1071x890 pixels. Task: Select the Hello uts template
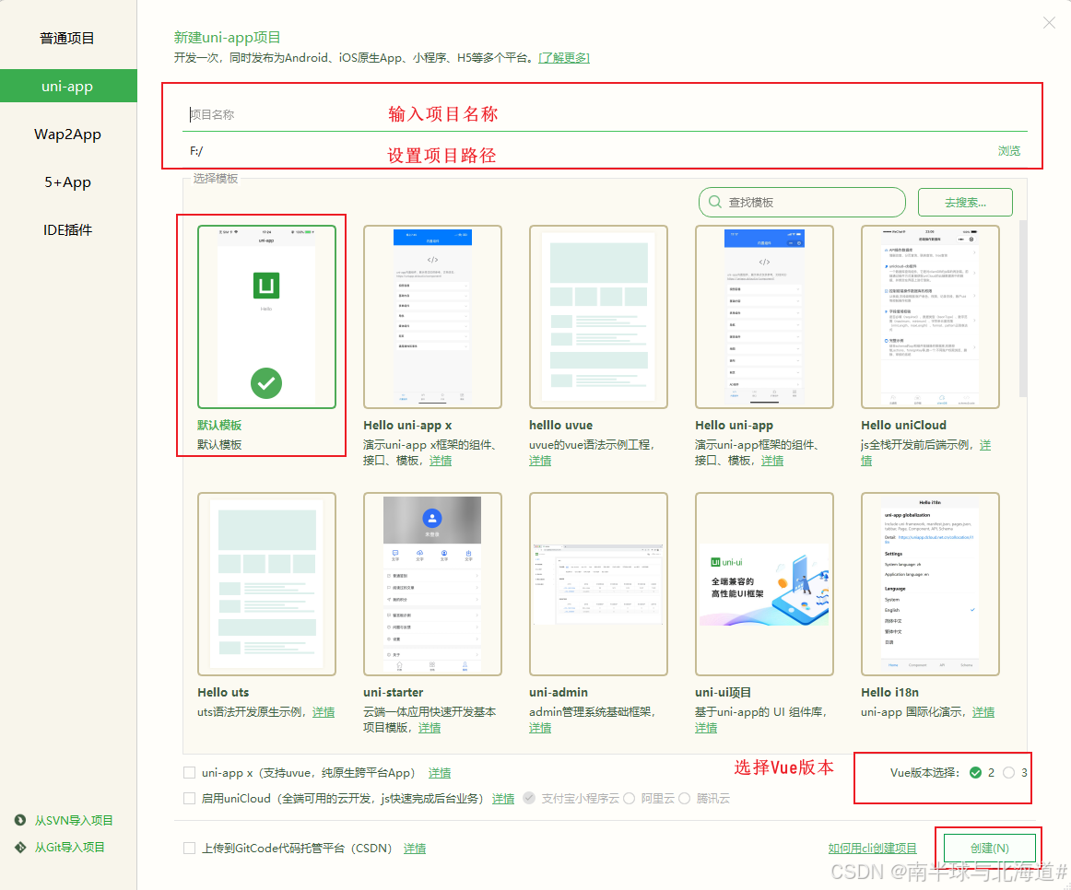point(266,584)
